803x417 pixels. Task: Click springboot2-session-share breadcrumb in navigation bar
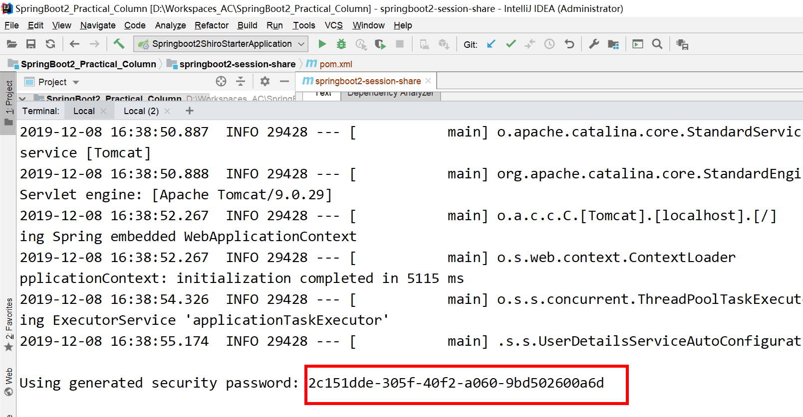231,64
